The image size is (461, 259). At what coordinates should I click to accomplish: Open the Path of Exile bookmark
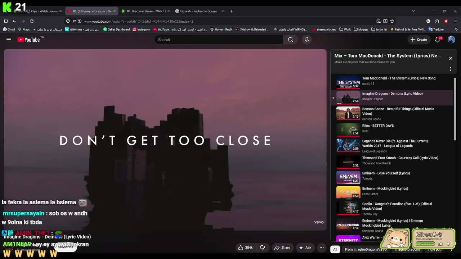(408, 29)
